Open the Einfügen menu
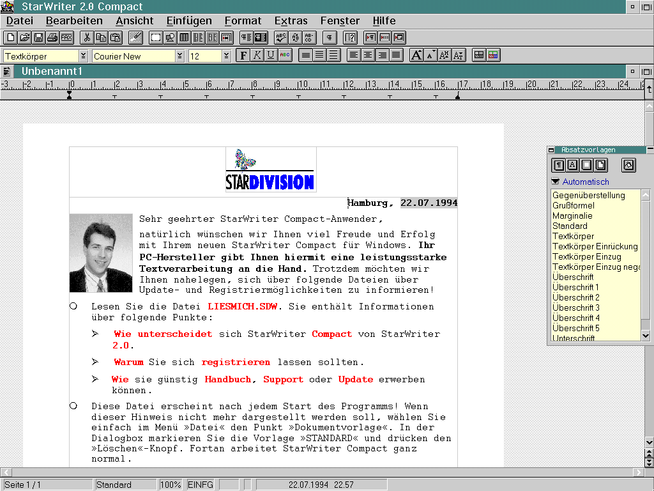 (x=189, y=20)
